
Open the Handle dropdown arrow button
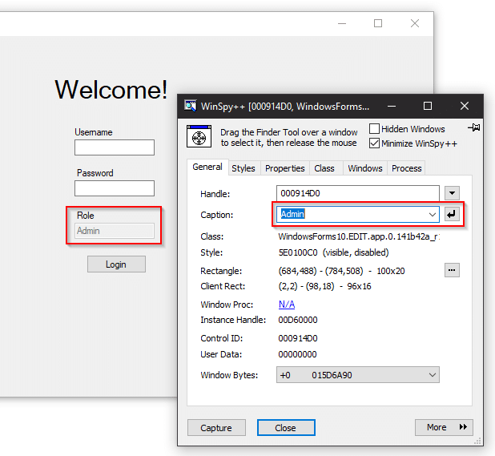[452, 193]
